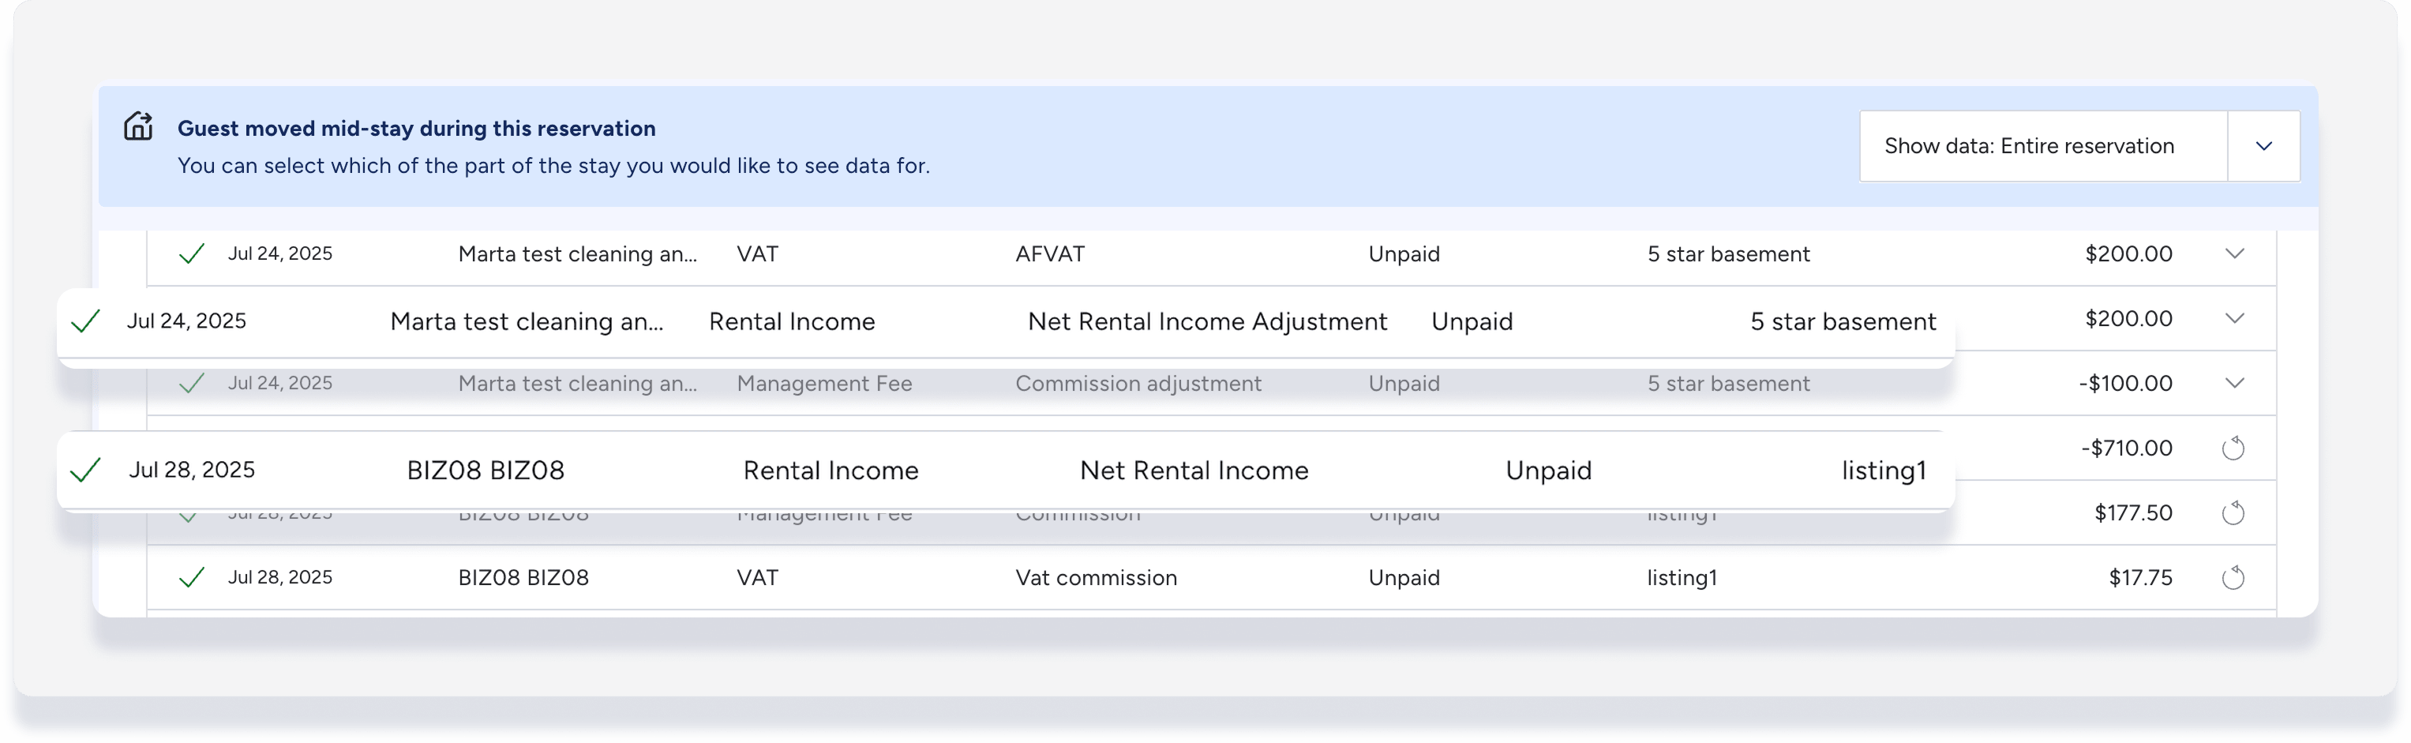Expand the -$100.00 Commission adjustment chevron

click(2234, 383)
